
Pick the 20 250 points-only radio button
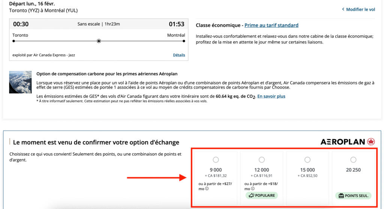(x=353, y=160)
